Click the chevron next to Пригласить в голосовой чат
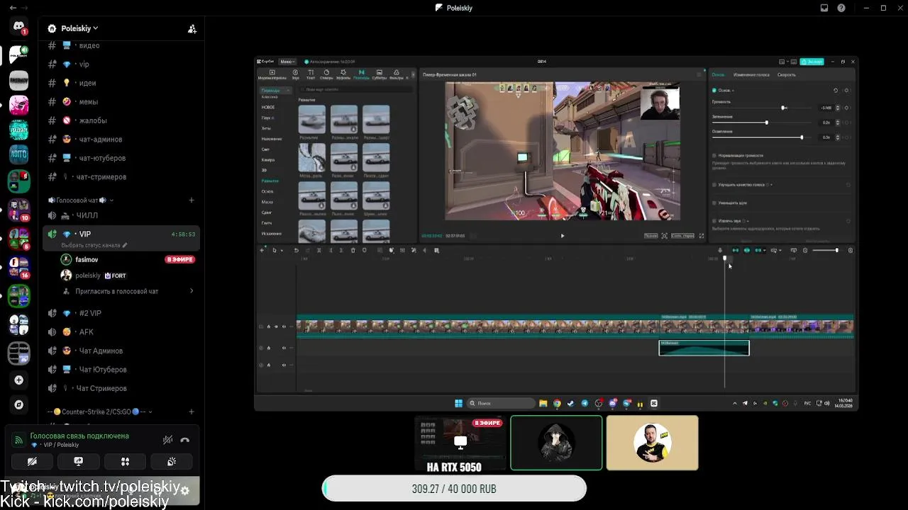Image resolution: width=908 pixels, height=510 pixels. (x=192, y=291)
